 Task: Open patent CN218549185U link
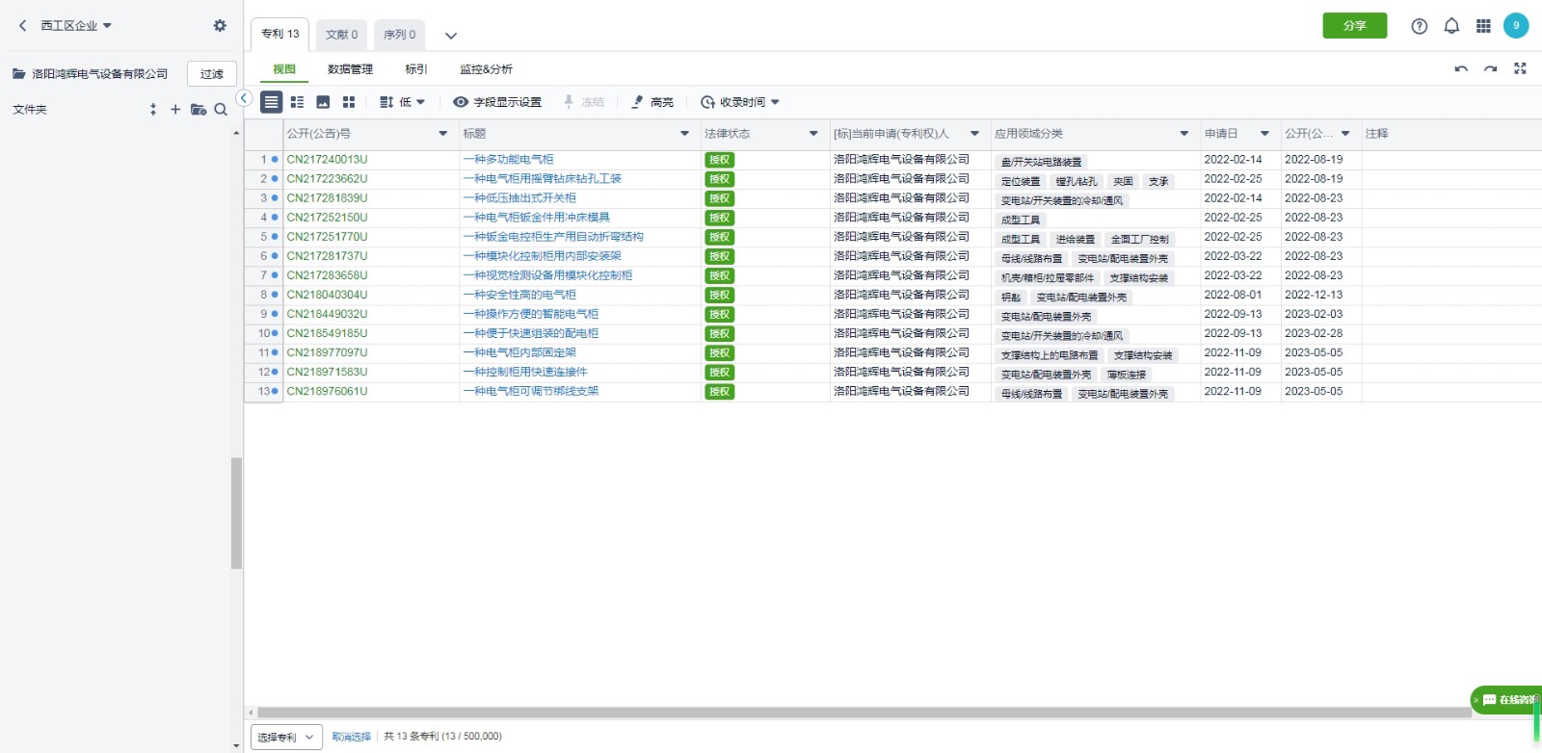point(327,333)
